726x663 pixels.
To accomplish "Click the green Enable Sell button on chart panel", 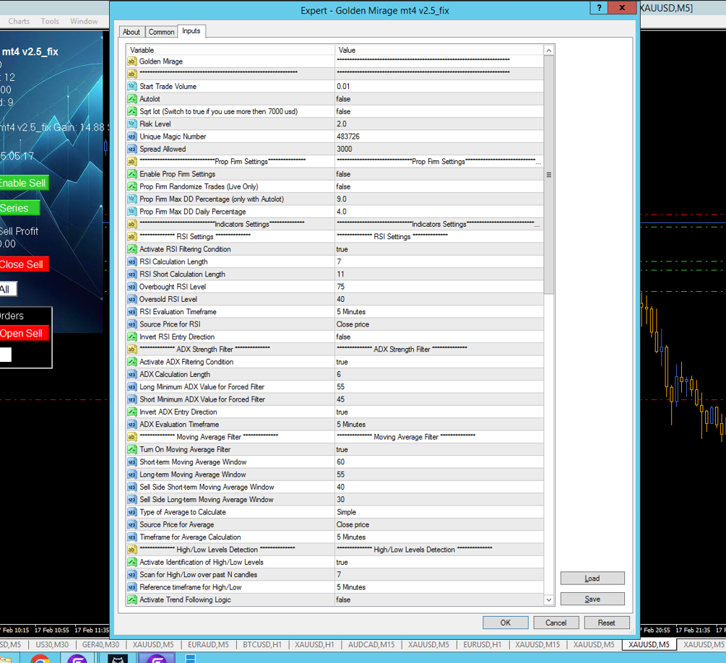I will [x=24, y=183].
